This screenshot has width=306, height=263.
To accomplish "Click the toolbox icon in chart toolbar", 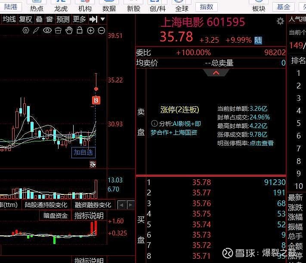I will pos(58,31).
